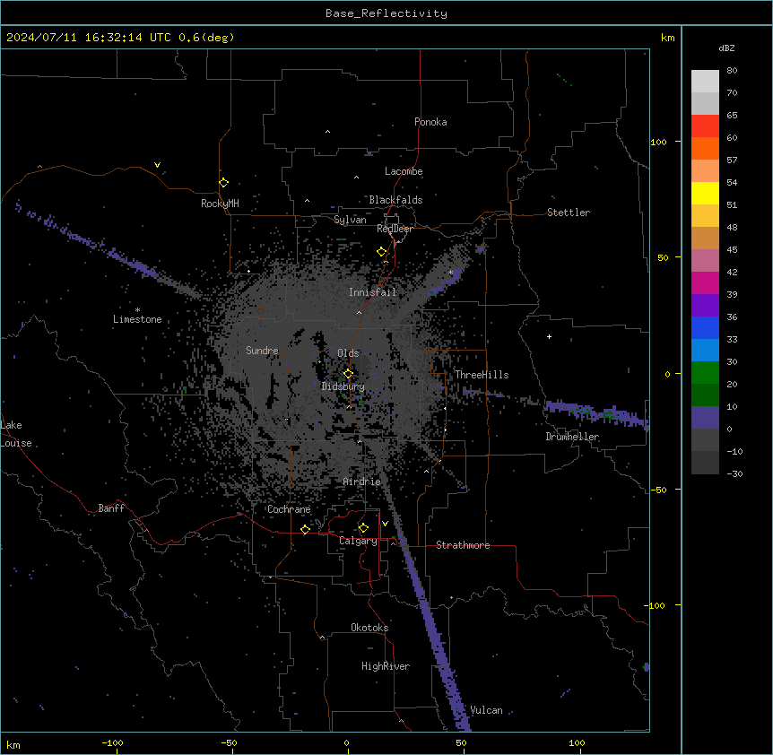Screen dimensions: 773x755
Task: Click the Innisfail city label
Action: pyautogui.click(x=372, y=292)
